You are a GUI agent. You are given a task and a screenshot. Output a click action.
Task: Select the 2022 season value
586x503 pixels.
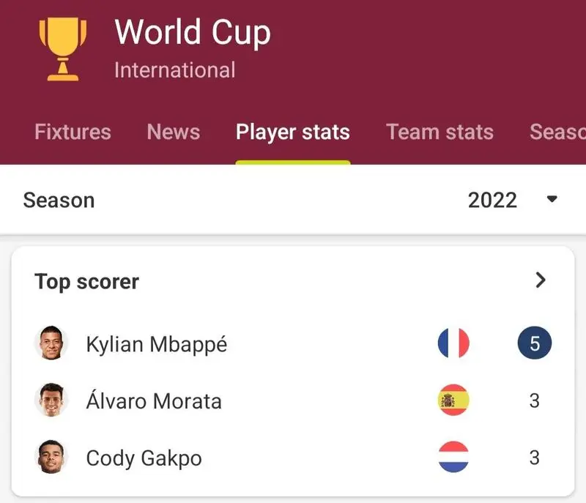(492, 200)
